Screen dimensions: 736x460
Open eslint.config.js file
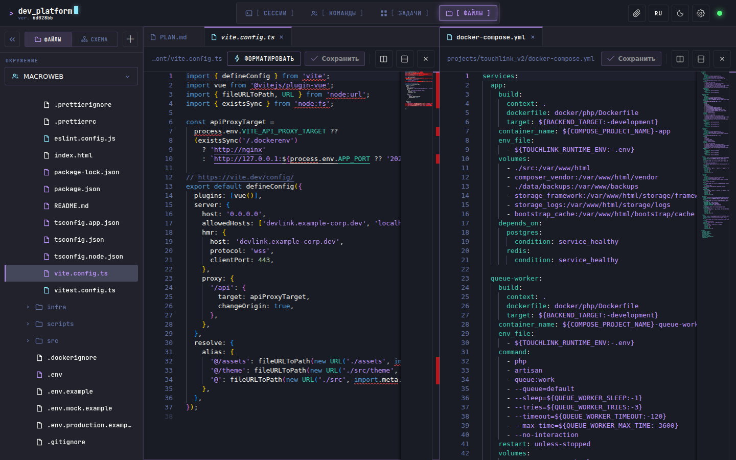click(72, 139)
